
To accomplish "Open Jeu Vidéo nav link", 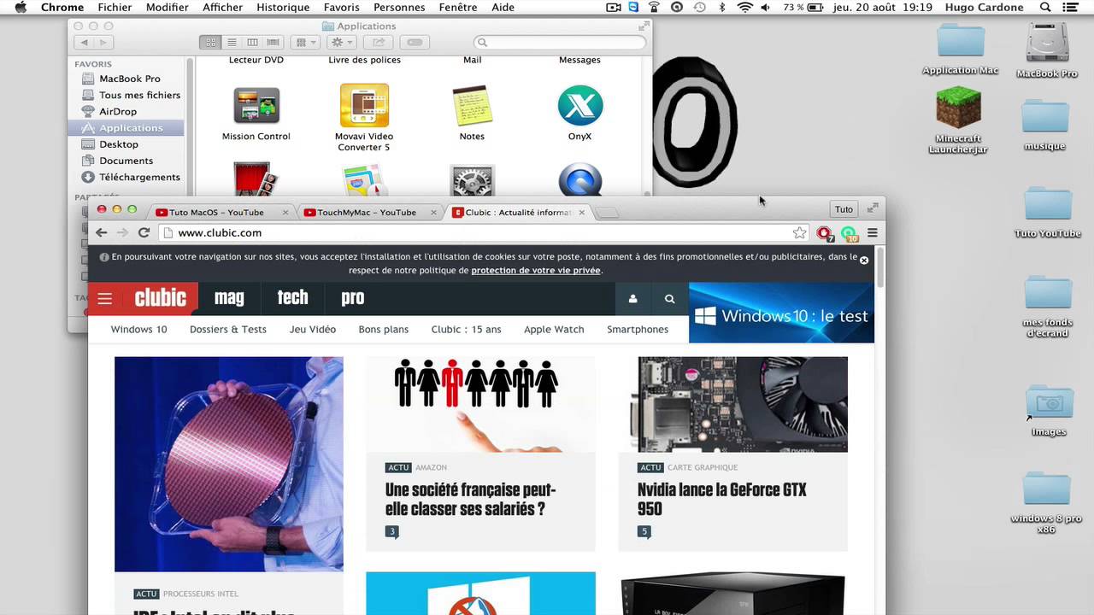I will pyautogui.click(x=313, y=329).
